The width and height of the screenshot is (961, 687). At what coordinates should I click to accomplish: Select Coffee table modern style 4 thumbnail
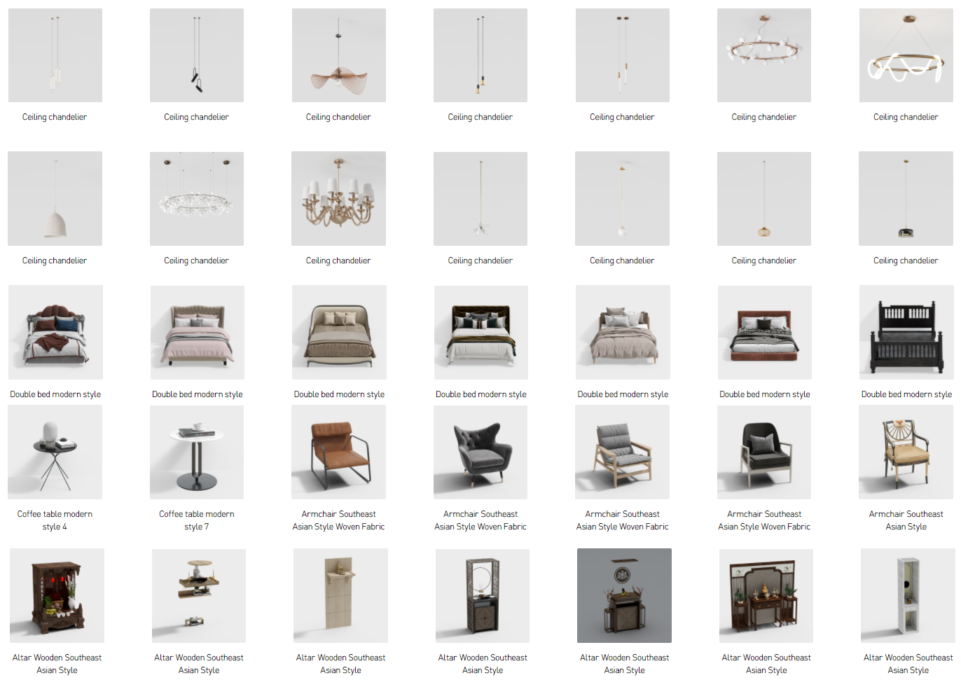[55, 452]
